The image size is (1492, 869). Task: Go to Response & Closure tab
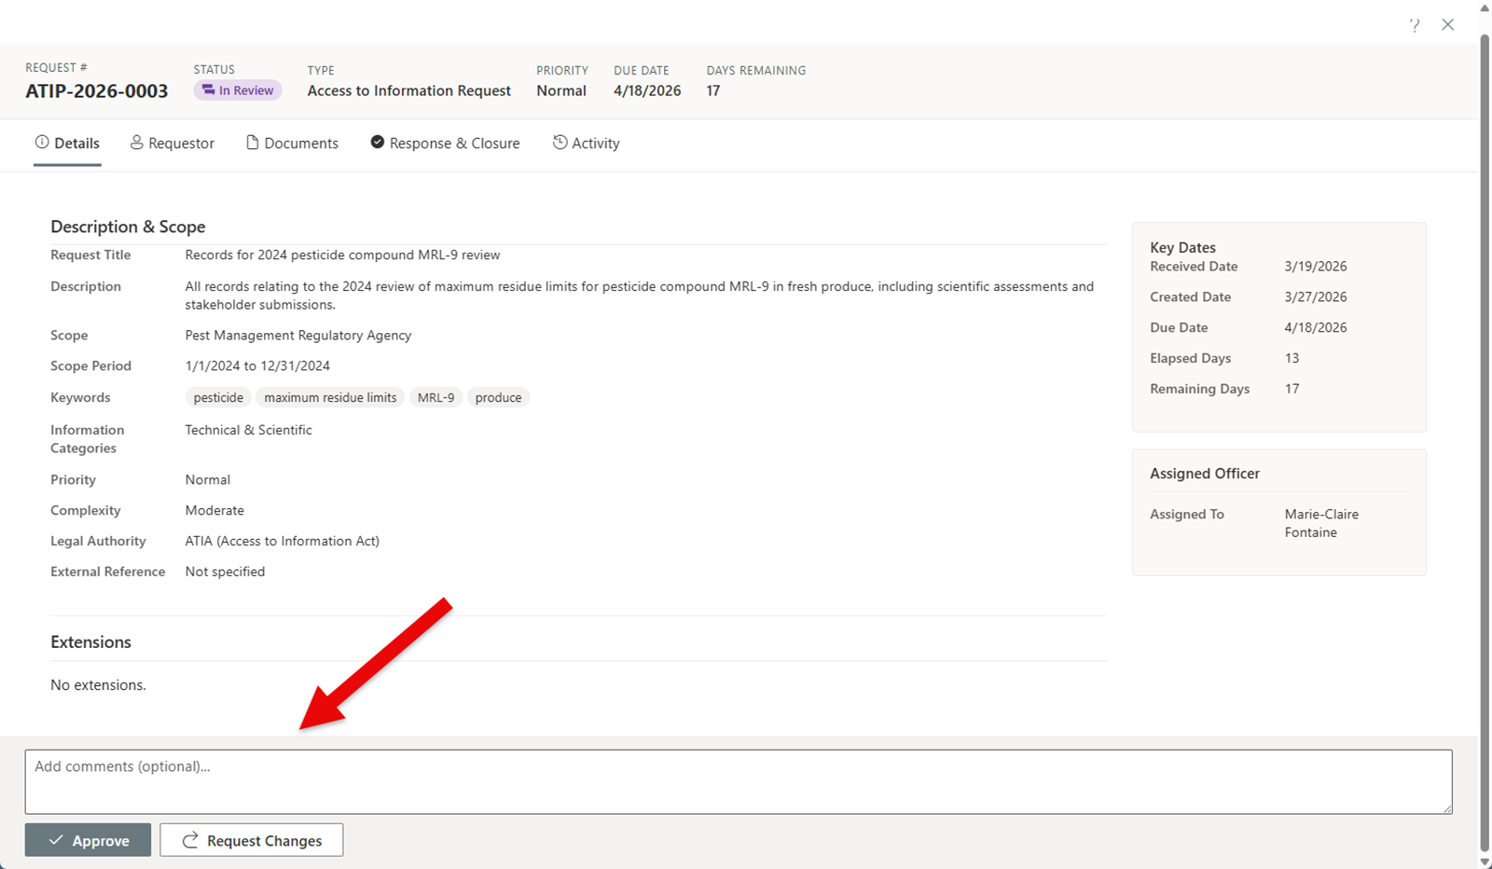445,143
